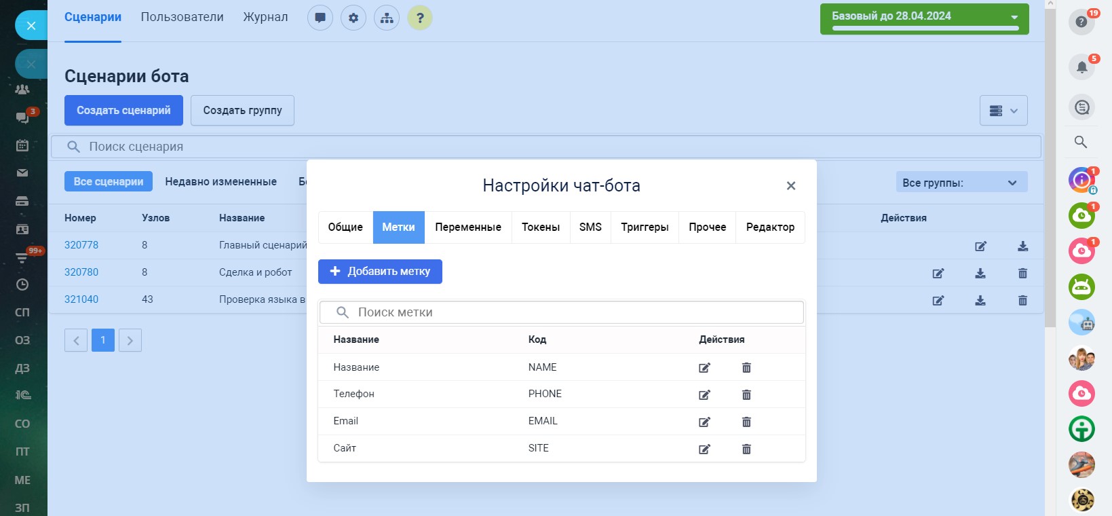1112x516 pixels.
Task: Expand the list view mode dropdown
Action: (x=1003, y=111)
